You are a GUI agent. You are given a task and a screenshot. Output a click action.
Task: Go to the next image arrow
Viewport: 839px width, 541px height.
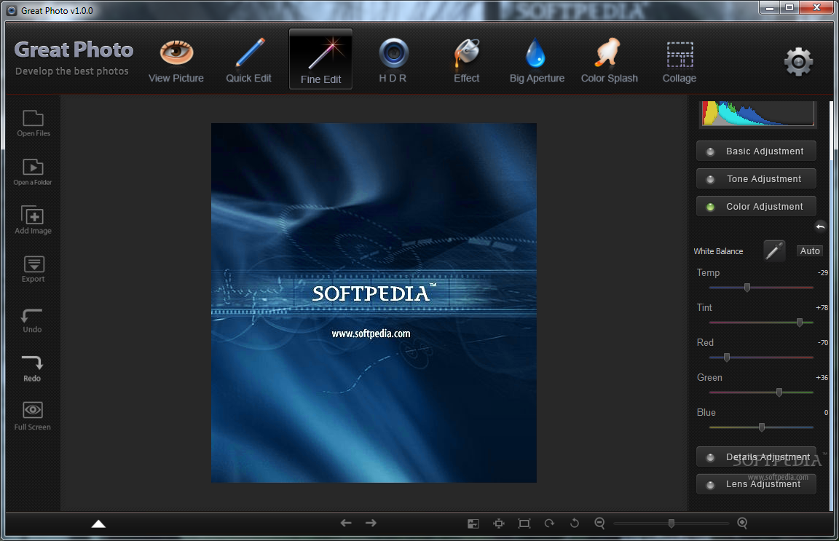click(x=371, y=523)
